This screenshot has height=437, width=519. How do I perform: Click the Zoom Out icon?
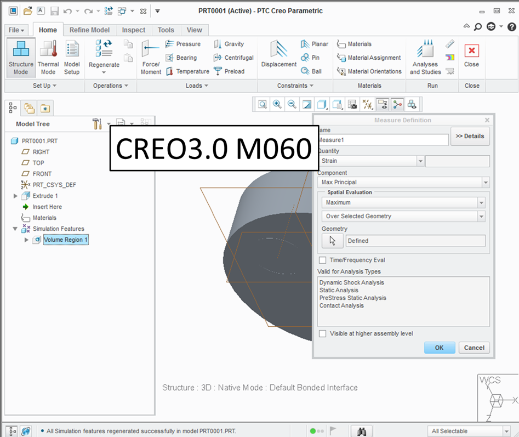click(292, 105)
